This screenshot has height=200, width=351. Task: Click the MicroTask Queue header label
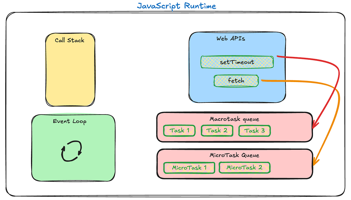pos(235,155)
